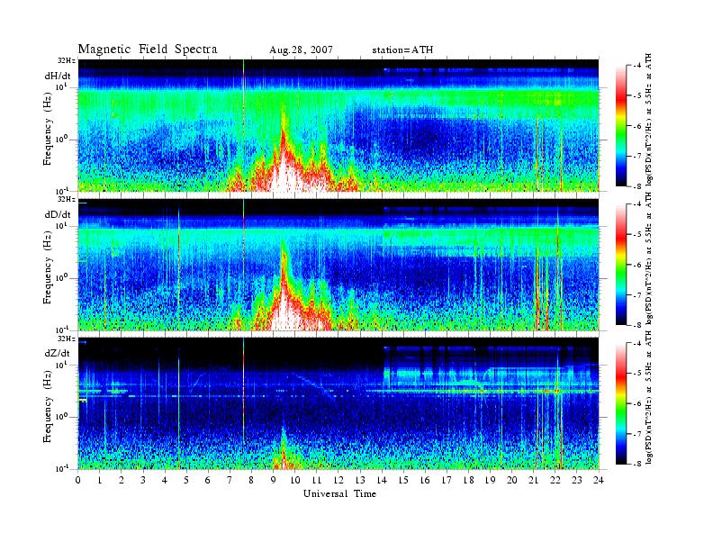The width and height of the screenshot is (713, 551).
Task: Click hour '22' on the Universal Time axis
Action: pyautogui.click(x=555, y=480)
